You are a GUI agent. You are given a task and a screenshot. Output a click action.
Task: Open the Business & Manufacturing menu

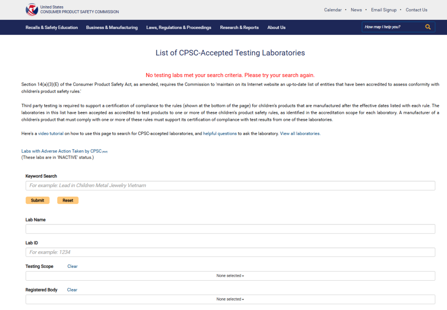coord(112,27)
